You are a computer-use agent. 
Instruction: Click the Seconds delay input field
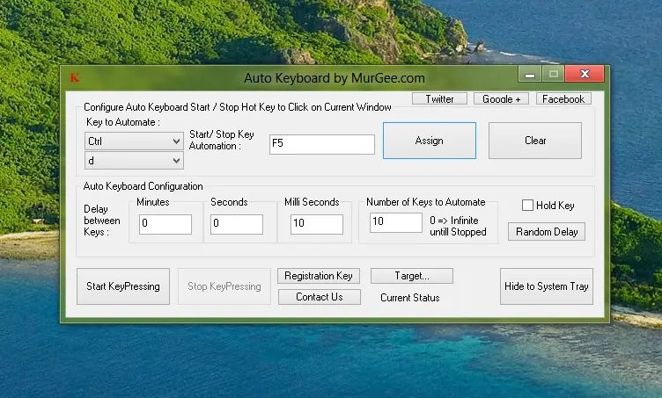coord(237,225)
